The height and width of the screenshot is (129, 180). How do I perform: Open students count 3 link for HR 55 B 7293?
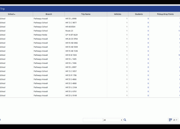tap(148, 55)
